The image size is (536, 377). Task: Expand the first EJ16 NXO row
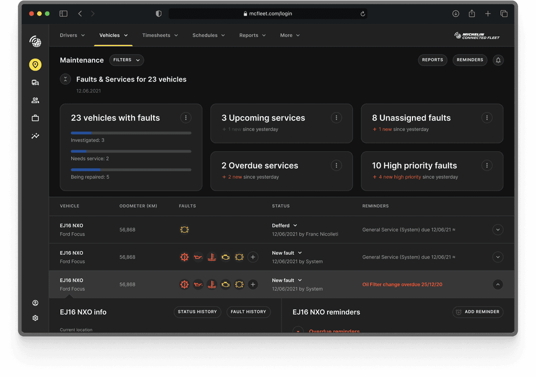(498, 229)
